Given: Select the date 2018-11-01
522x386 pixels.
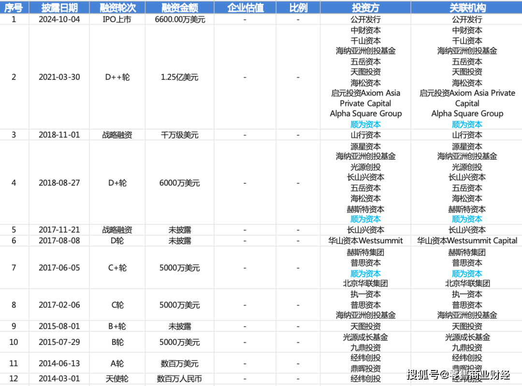Looking at the screenshot, I should 59,135.
